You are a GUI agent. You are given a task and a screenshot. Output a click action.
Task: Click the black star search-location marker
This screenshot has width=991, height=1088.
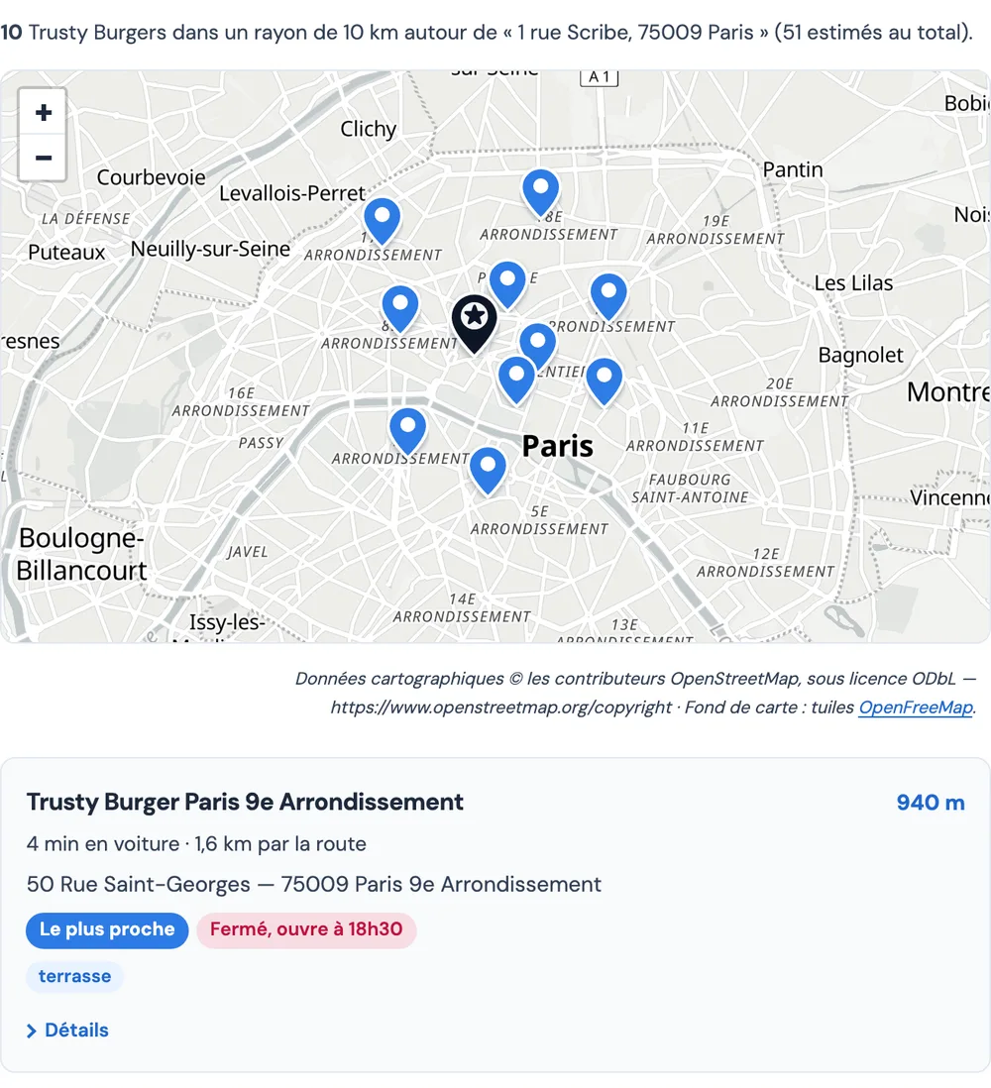475,324
